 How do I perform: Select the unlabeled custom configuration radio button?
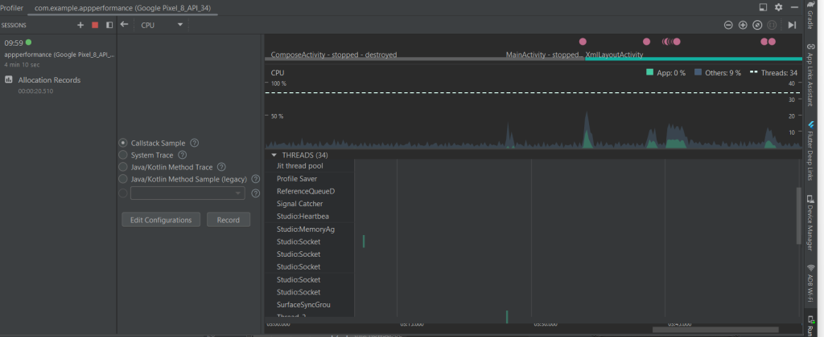122,193
